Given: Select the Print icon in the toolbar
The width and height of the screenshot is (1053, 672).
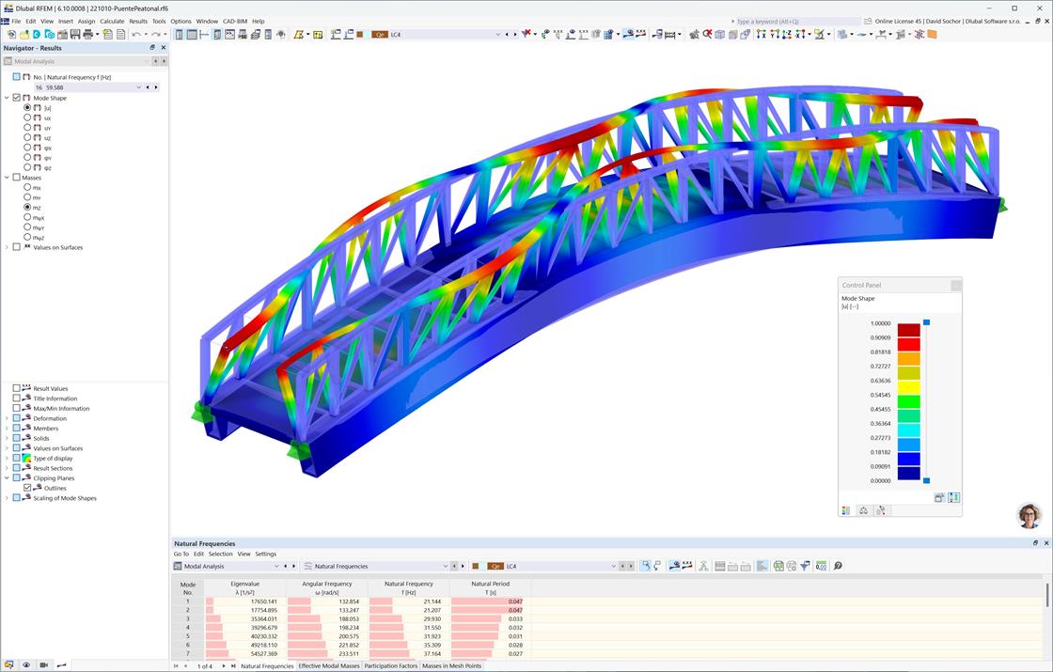Looking at the screenshot, I should pos(87,35).
